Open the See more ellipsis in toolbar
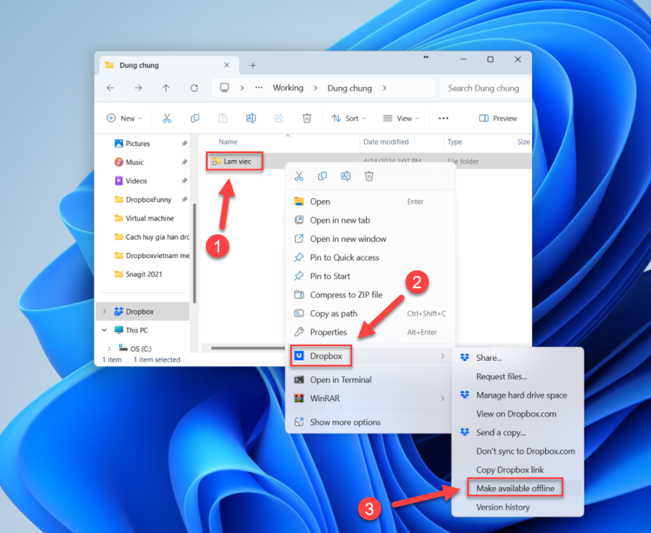 click(x=443, y=118)
